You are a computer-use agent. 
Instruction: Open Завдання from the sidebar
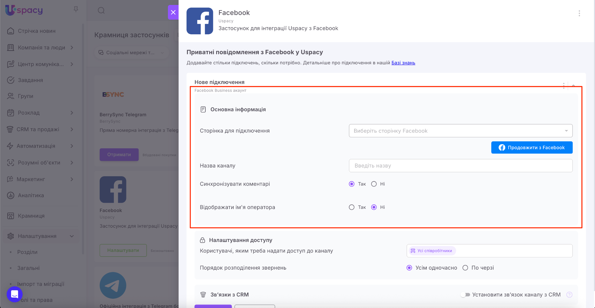pos(30,80)
